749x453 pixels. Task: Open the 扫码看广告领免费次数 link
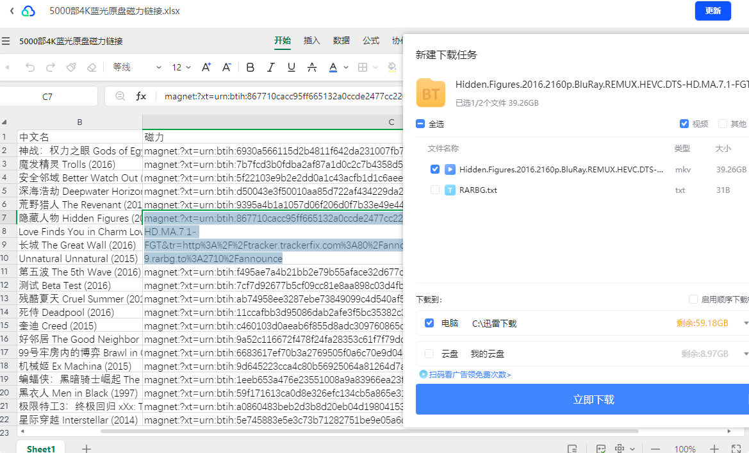point(470,375)
